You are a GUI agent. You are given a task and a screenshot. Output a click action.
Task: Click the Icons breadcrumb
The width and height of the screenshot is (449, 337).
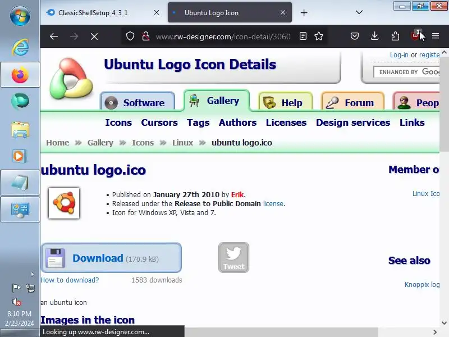pyautogui.click(x=143, y=143)
